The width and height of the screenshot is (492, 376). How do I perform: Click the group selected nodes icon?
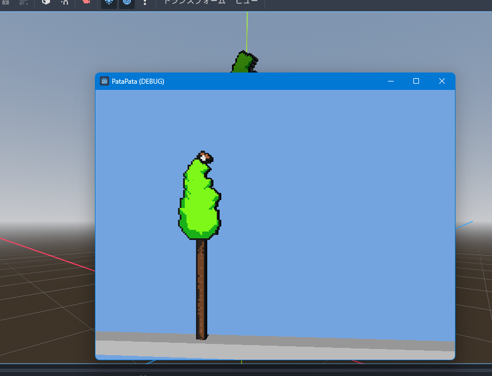click(24, 2)
